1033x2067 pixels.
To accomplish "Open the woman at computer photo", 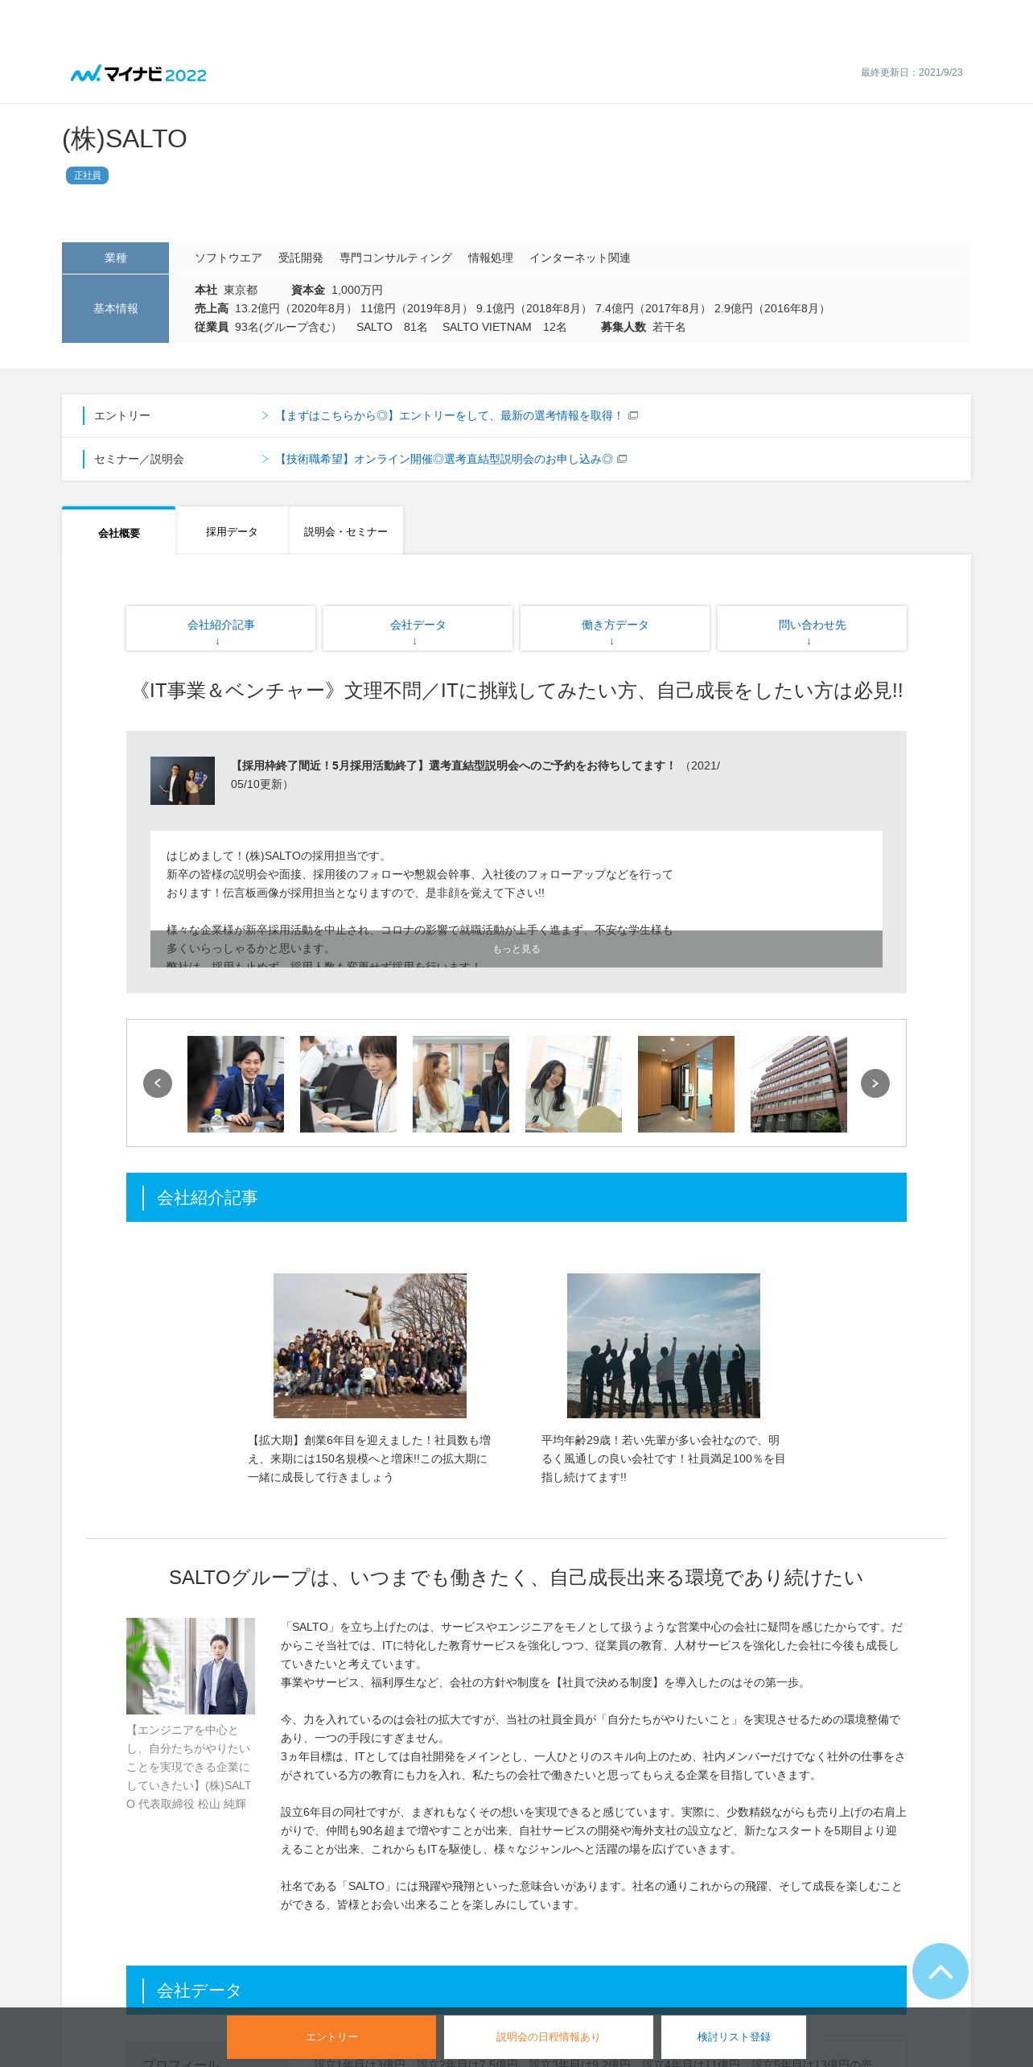I will 348,1084.
